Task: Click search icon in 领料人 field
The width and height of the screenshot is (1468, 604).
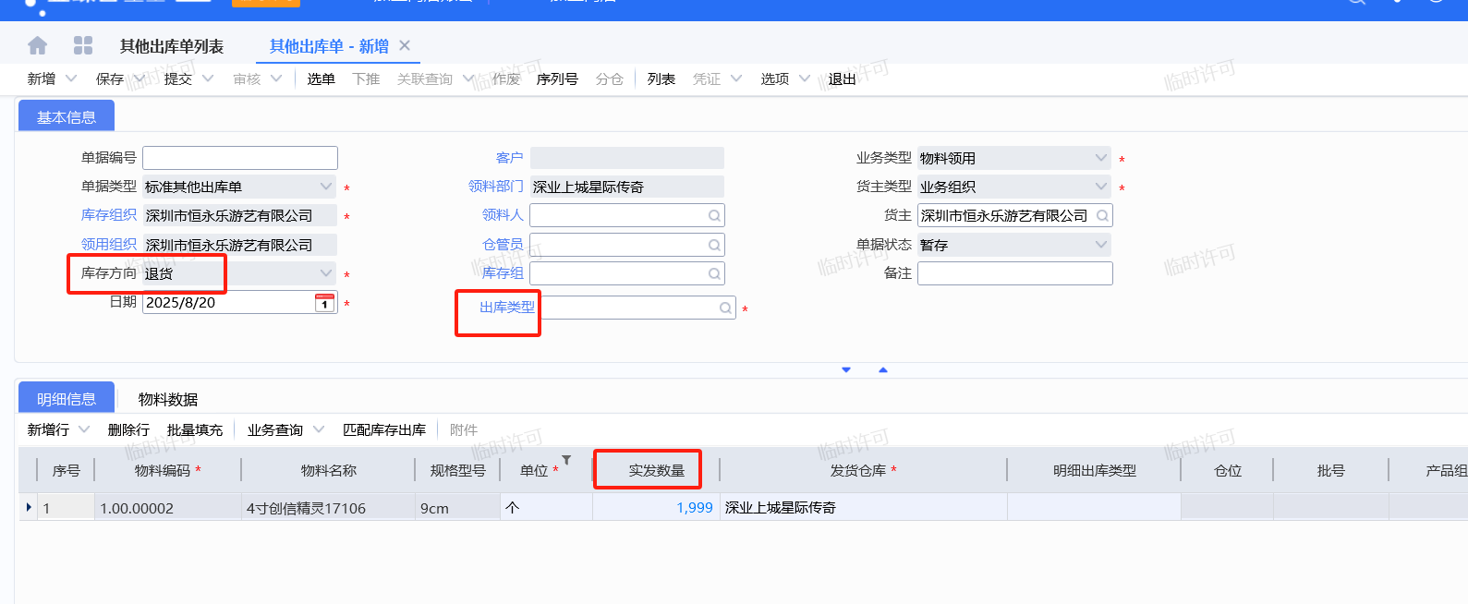Action: click(714, 216)
